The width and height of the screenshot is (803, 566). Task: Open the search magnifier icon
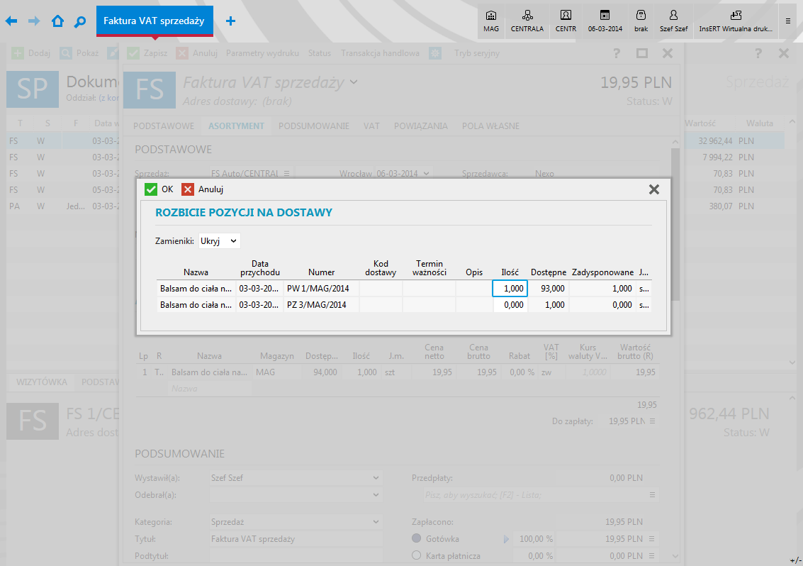[x=80, y=21]
